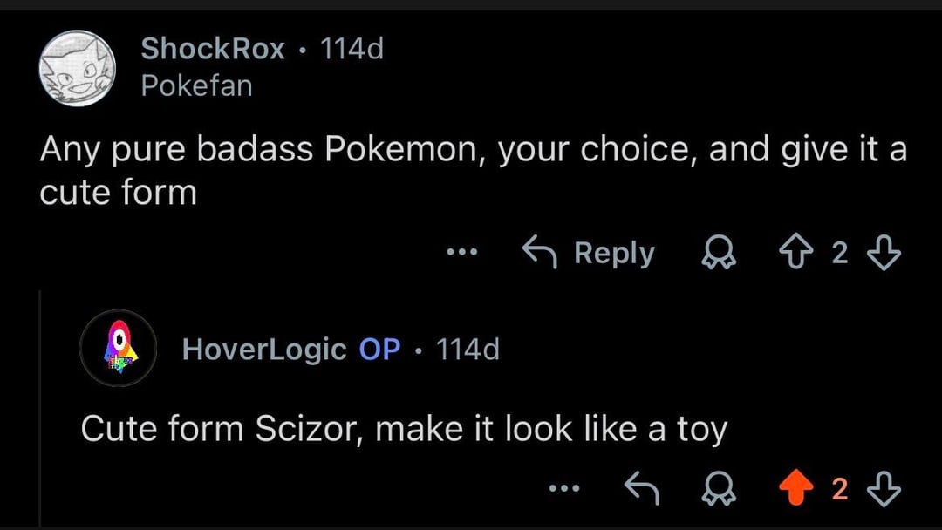Open HoverLogic's rocket avatar

[x=118, y=349]
